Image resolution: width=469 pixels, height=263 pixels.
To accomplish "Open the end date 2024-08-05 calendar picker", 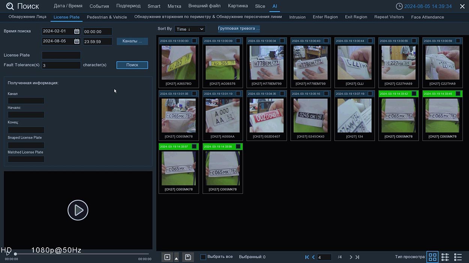I will (x=77, y=42).
